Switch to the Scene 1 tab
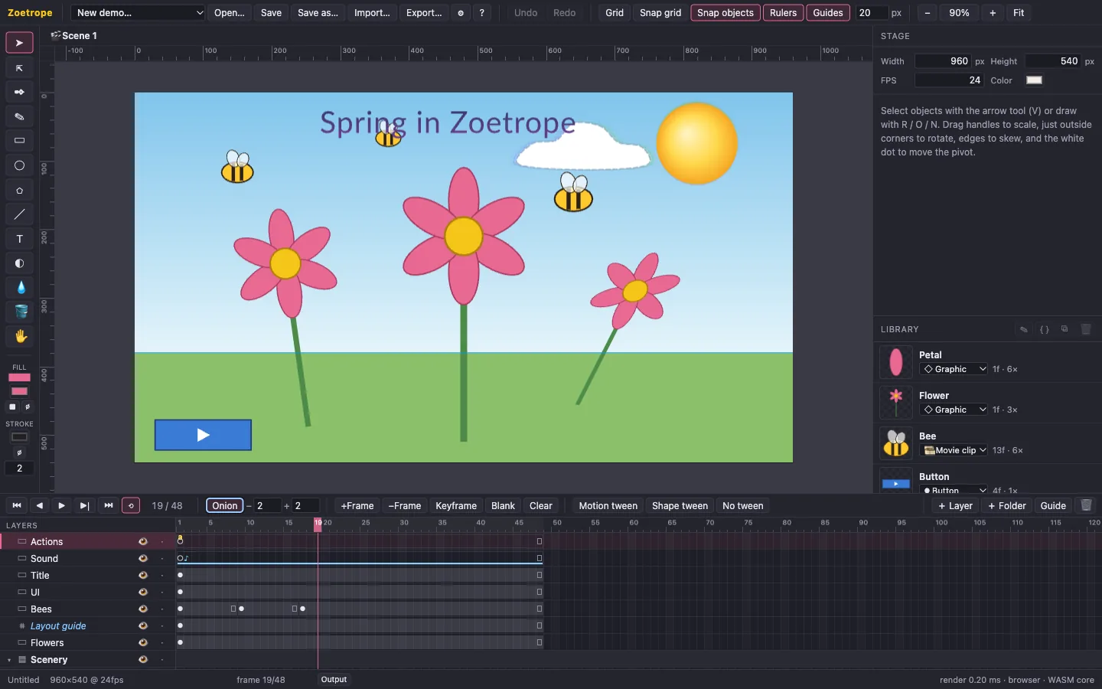This screenshot has width=1102, height=689. [74, 36]
